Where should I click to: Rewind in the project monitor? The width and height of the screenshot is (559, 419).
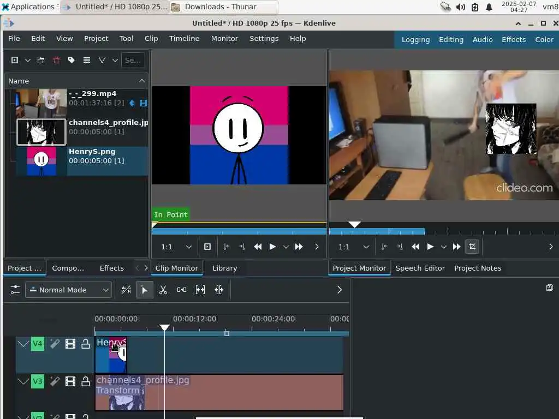(415, 247)
